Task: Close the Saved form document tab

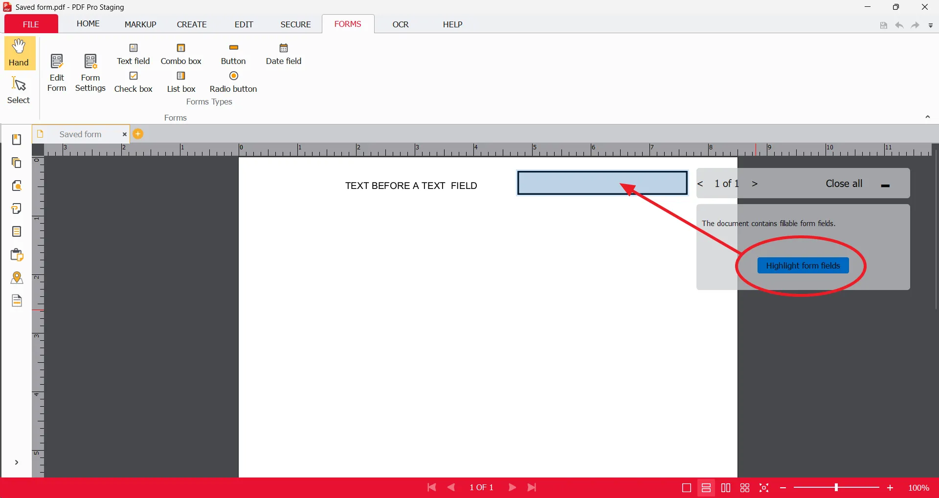Action: click(x=124, y=134)
